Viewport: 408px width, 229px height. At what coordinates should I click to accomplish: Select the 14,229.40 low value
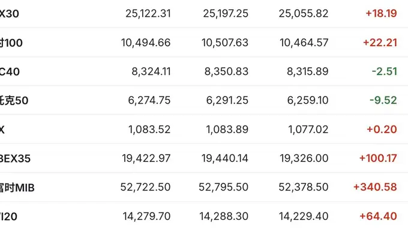pyautogui.click(x=304, y=216)
